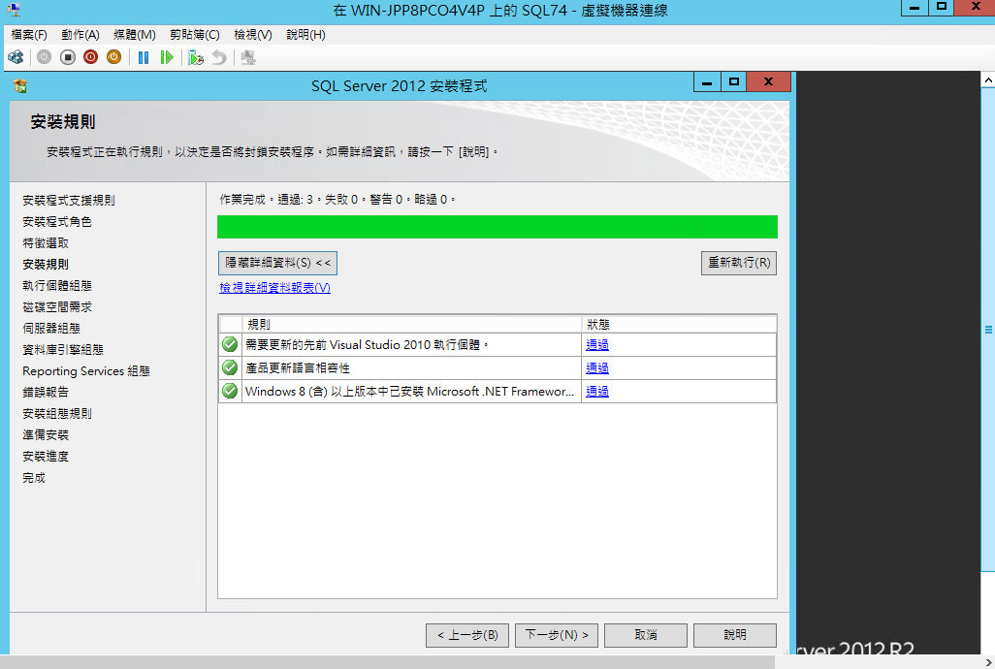Click the 安裝進度 step in sidebar
995x669 pixels.
[46, 457]
